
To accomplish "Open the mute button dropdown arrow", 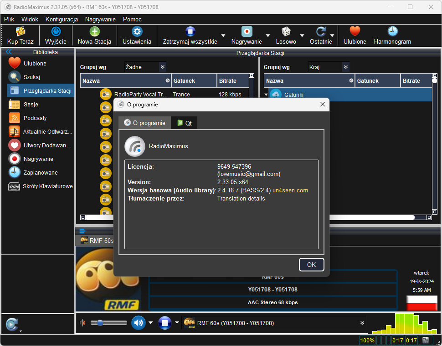I will pos(150,323).
